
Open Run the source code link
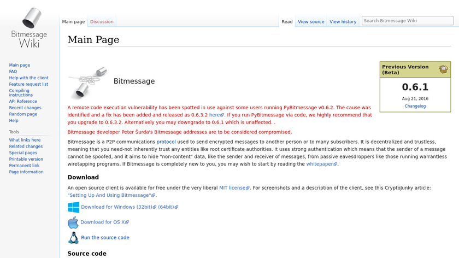105,237
